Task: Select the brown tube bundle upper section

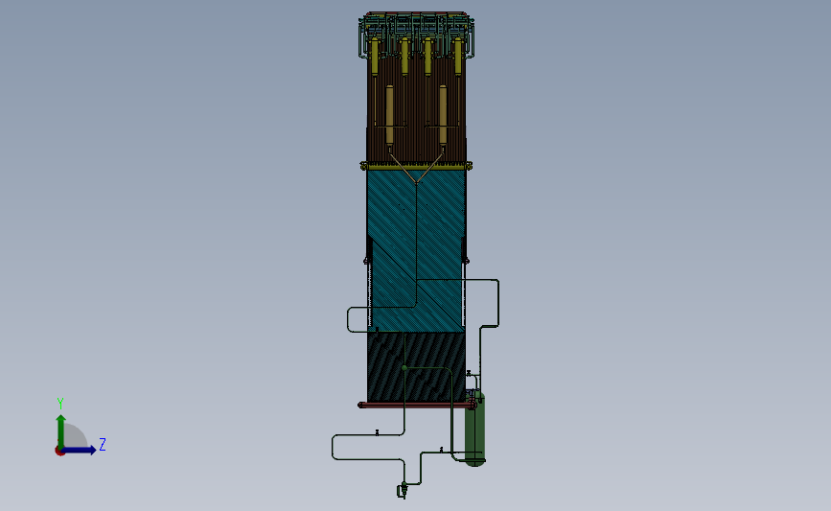Action: point(416,108)
